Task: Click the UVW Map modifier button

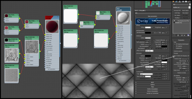Action: 177,13
